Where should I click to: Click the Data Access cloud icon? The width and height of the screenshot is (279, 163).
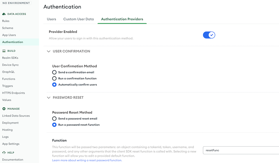click(4, 14)
